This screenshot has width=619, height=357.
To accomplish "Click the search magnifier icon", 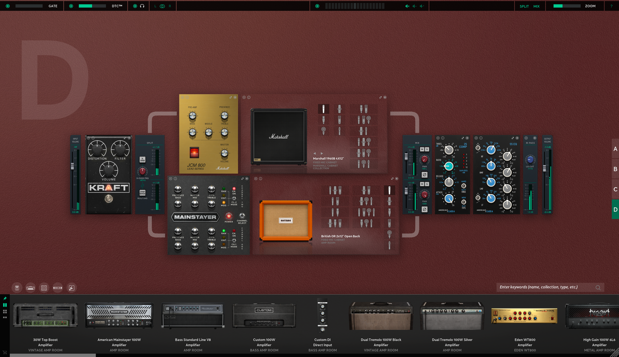I will (598, 287).
